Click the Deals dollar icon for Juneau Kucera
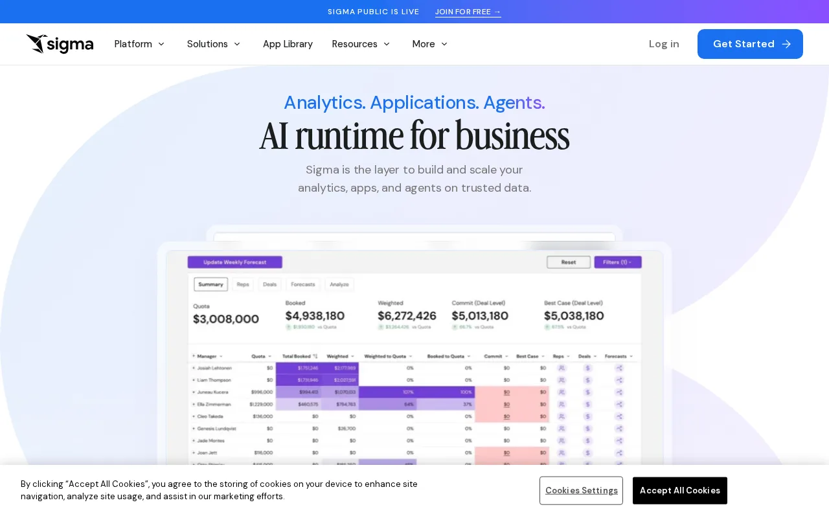829x518 pixels. tap(587, 392)
